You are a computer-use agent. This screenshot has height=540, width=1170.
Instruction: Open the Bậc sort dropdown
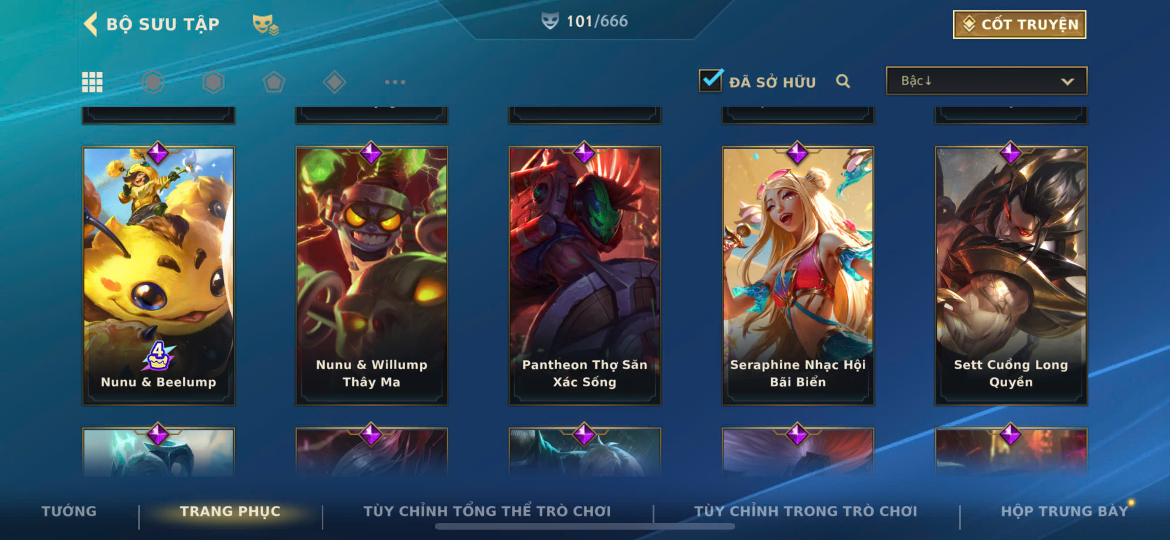point(986,81)
